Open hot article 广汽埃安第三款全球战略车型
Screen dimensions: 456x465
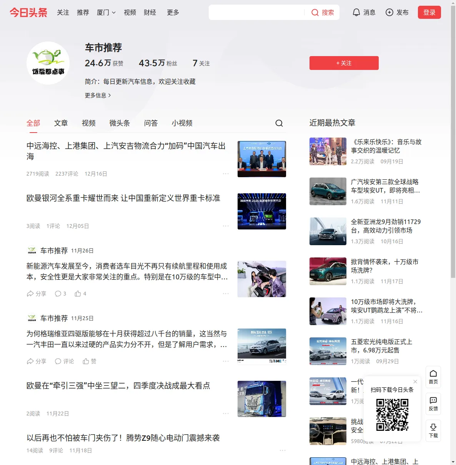[x=385, y=186]
